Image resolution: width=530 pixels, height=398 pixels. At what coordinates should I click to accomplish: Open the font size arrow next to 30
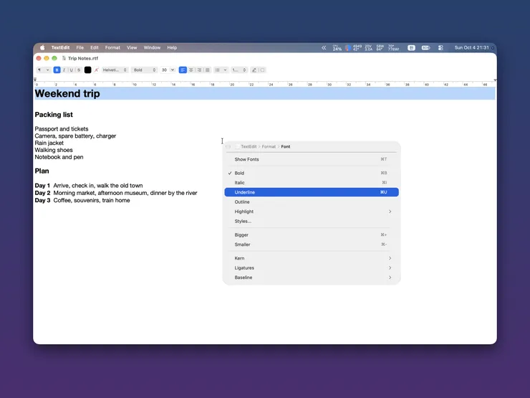[173, 70]
